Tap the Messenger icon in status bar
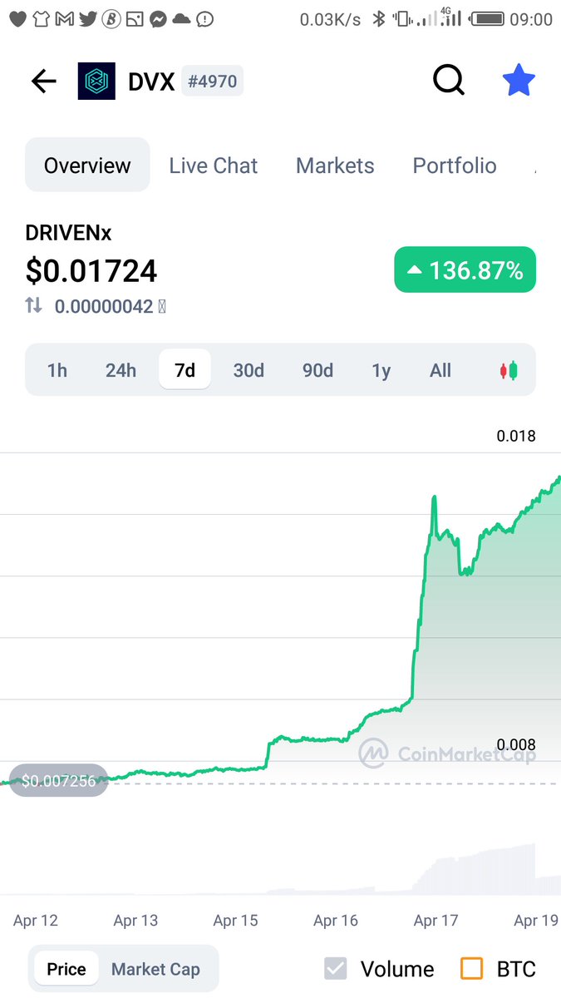This screenshot has height=998, width=561. coord(159,18)
